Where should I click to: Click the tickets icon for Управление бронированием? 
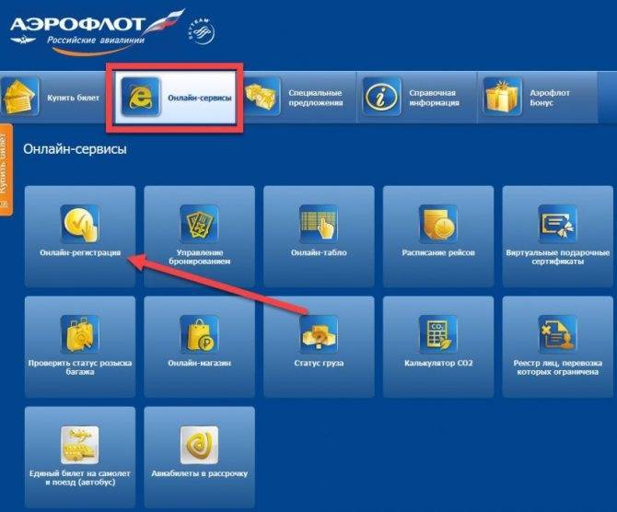click(199, 224)
